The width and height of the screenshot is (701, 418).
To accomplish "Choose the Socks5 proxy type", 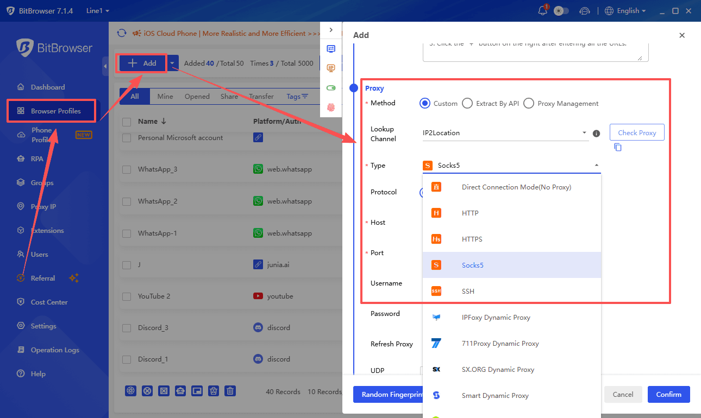I will [512, 265].
